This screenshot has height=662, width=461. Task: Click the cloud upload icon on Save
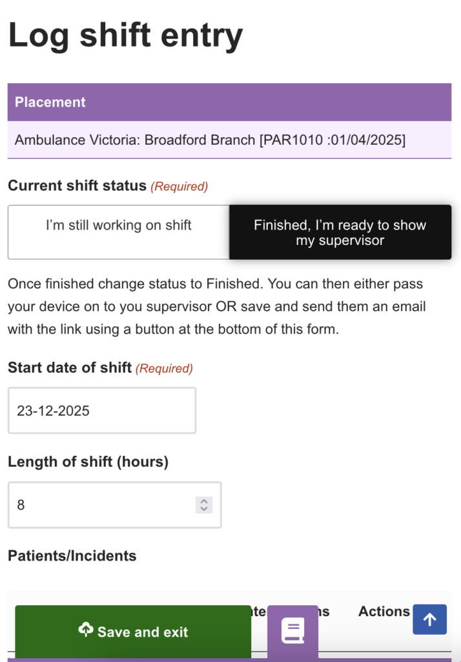pyautogui.click(x=85, y=630)
